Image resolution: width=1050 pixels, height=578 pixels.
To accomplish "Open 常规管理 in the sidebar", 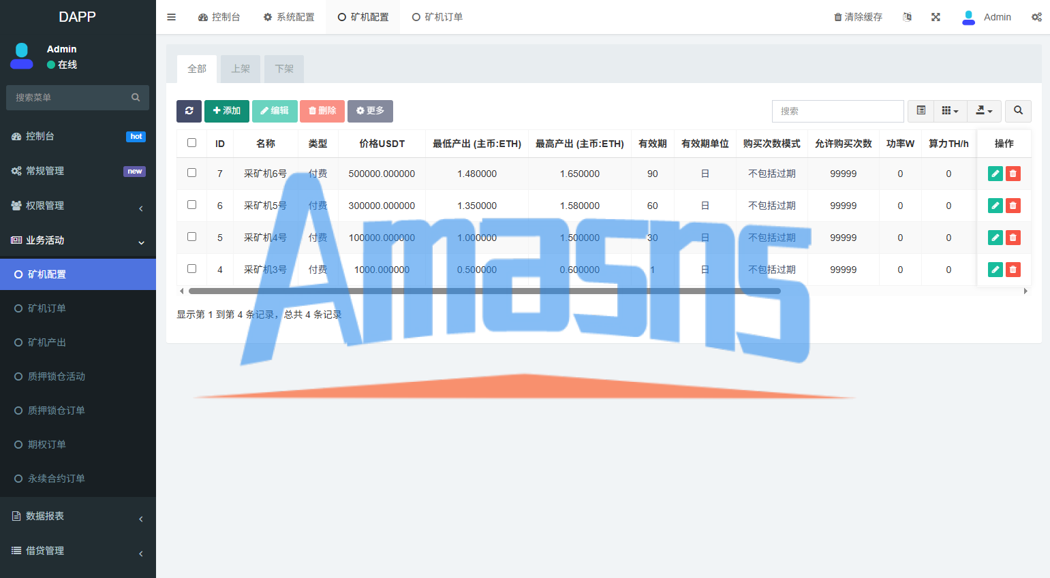I will (78, 171).
